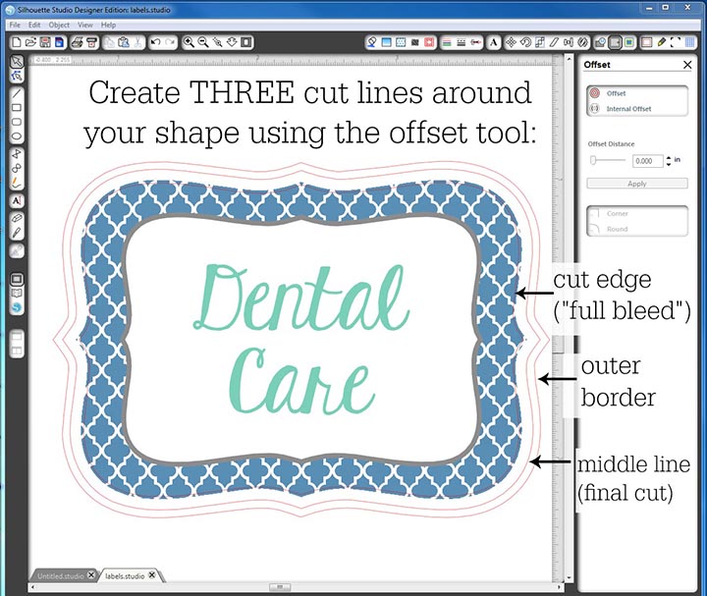
Task: Click the New document icon
Action: click(x=17, y=42)
